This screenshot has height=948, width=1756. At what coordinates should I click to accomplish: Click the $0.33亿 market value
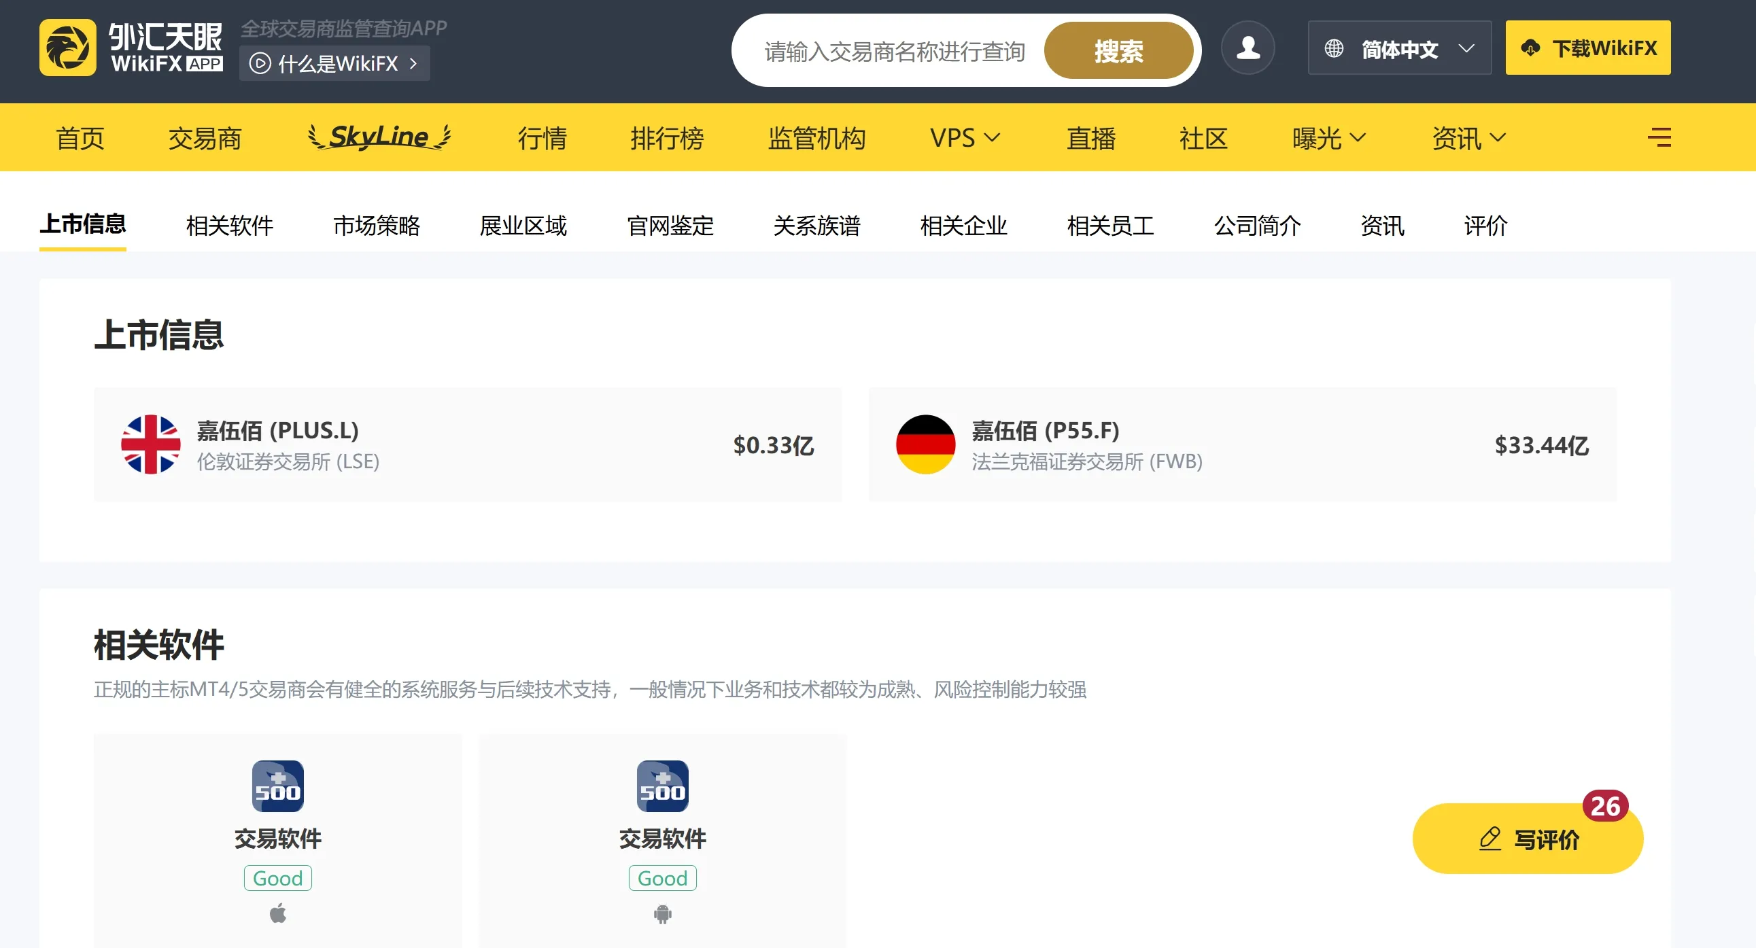[774, 445]
